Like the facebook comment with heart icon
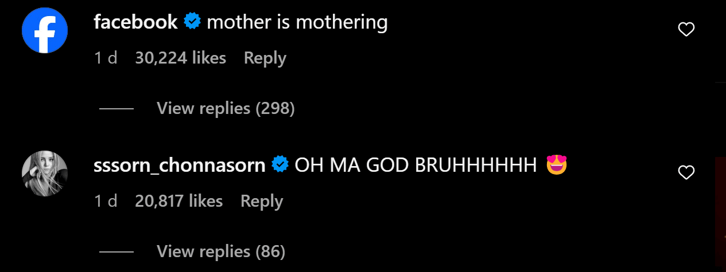Image resolution: width=726 pixels, height=272 pixels. [x=686, y=30]
